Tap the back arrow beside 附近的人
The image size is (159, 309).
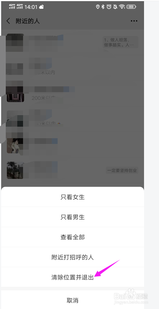8,21
